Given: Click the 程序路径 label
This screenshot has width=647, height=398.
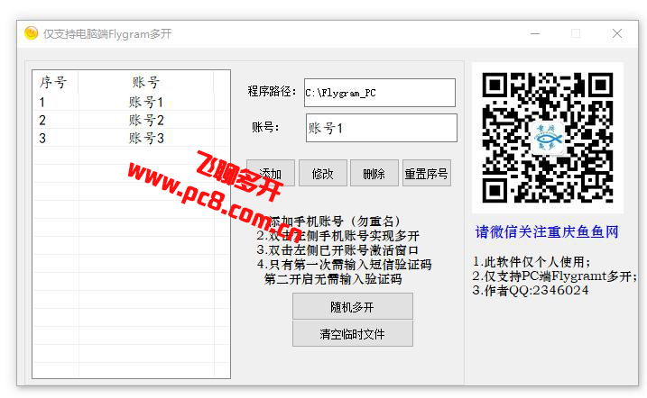Looking at the screenshot, I should (x=272, y=91).
